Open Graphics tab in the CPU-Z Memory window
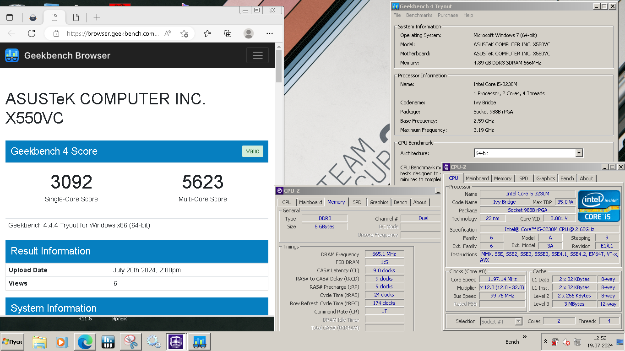The height and width of the screenshot is (351, 625). click(x=379, y=202)
